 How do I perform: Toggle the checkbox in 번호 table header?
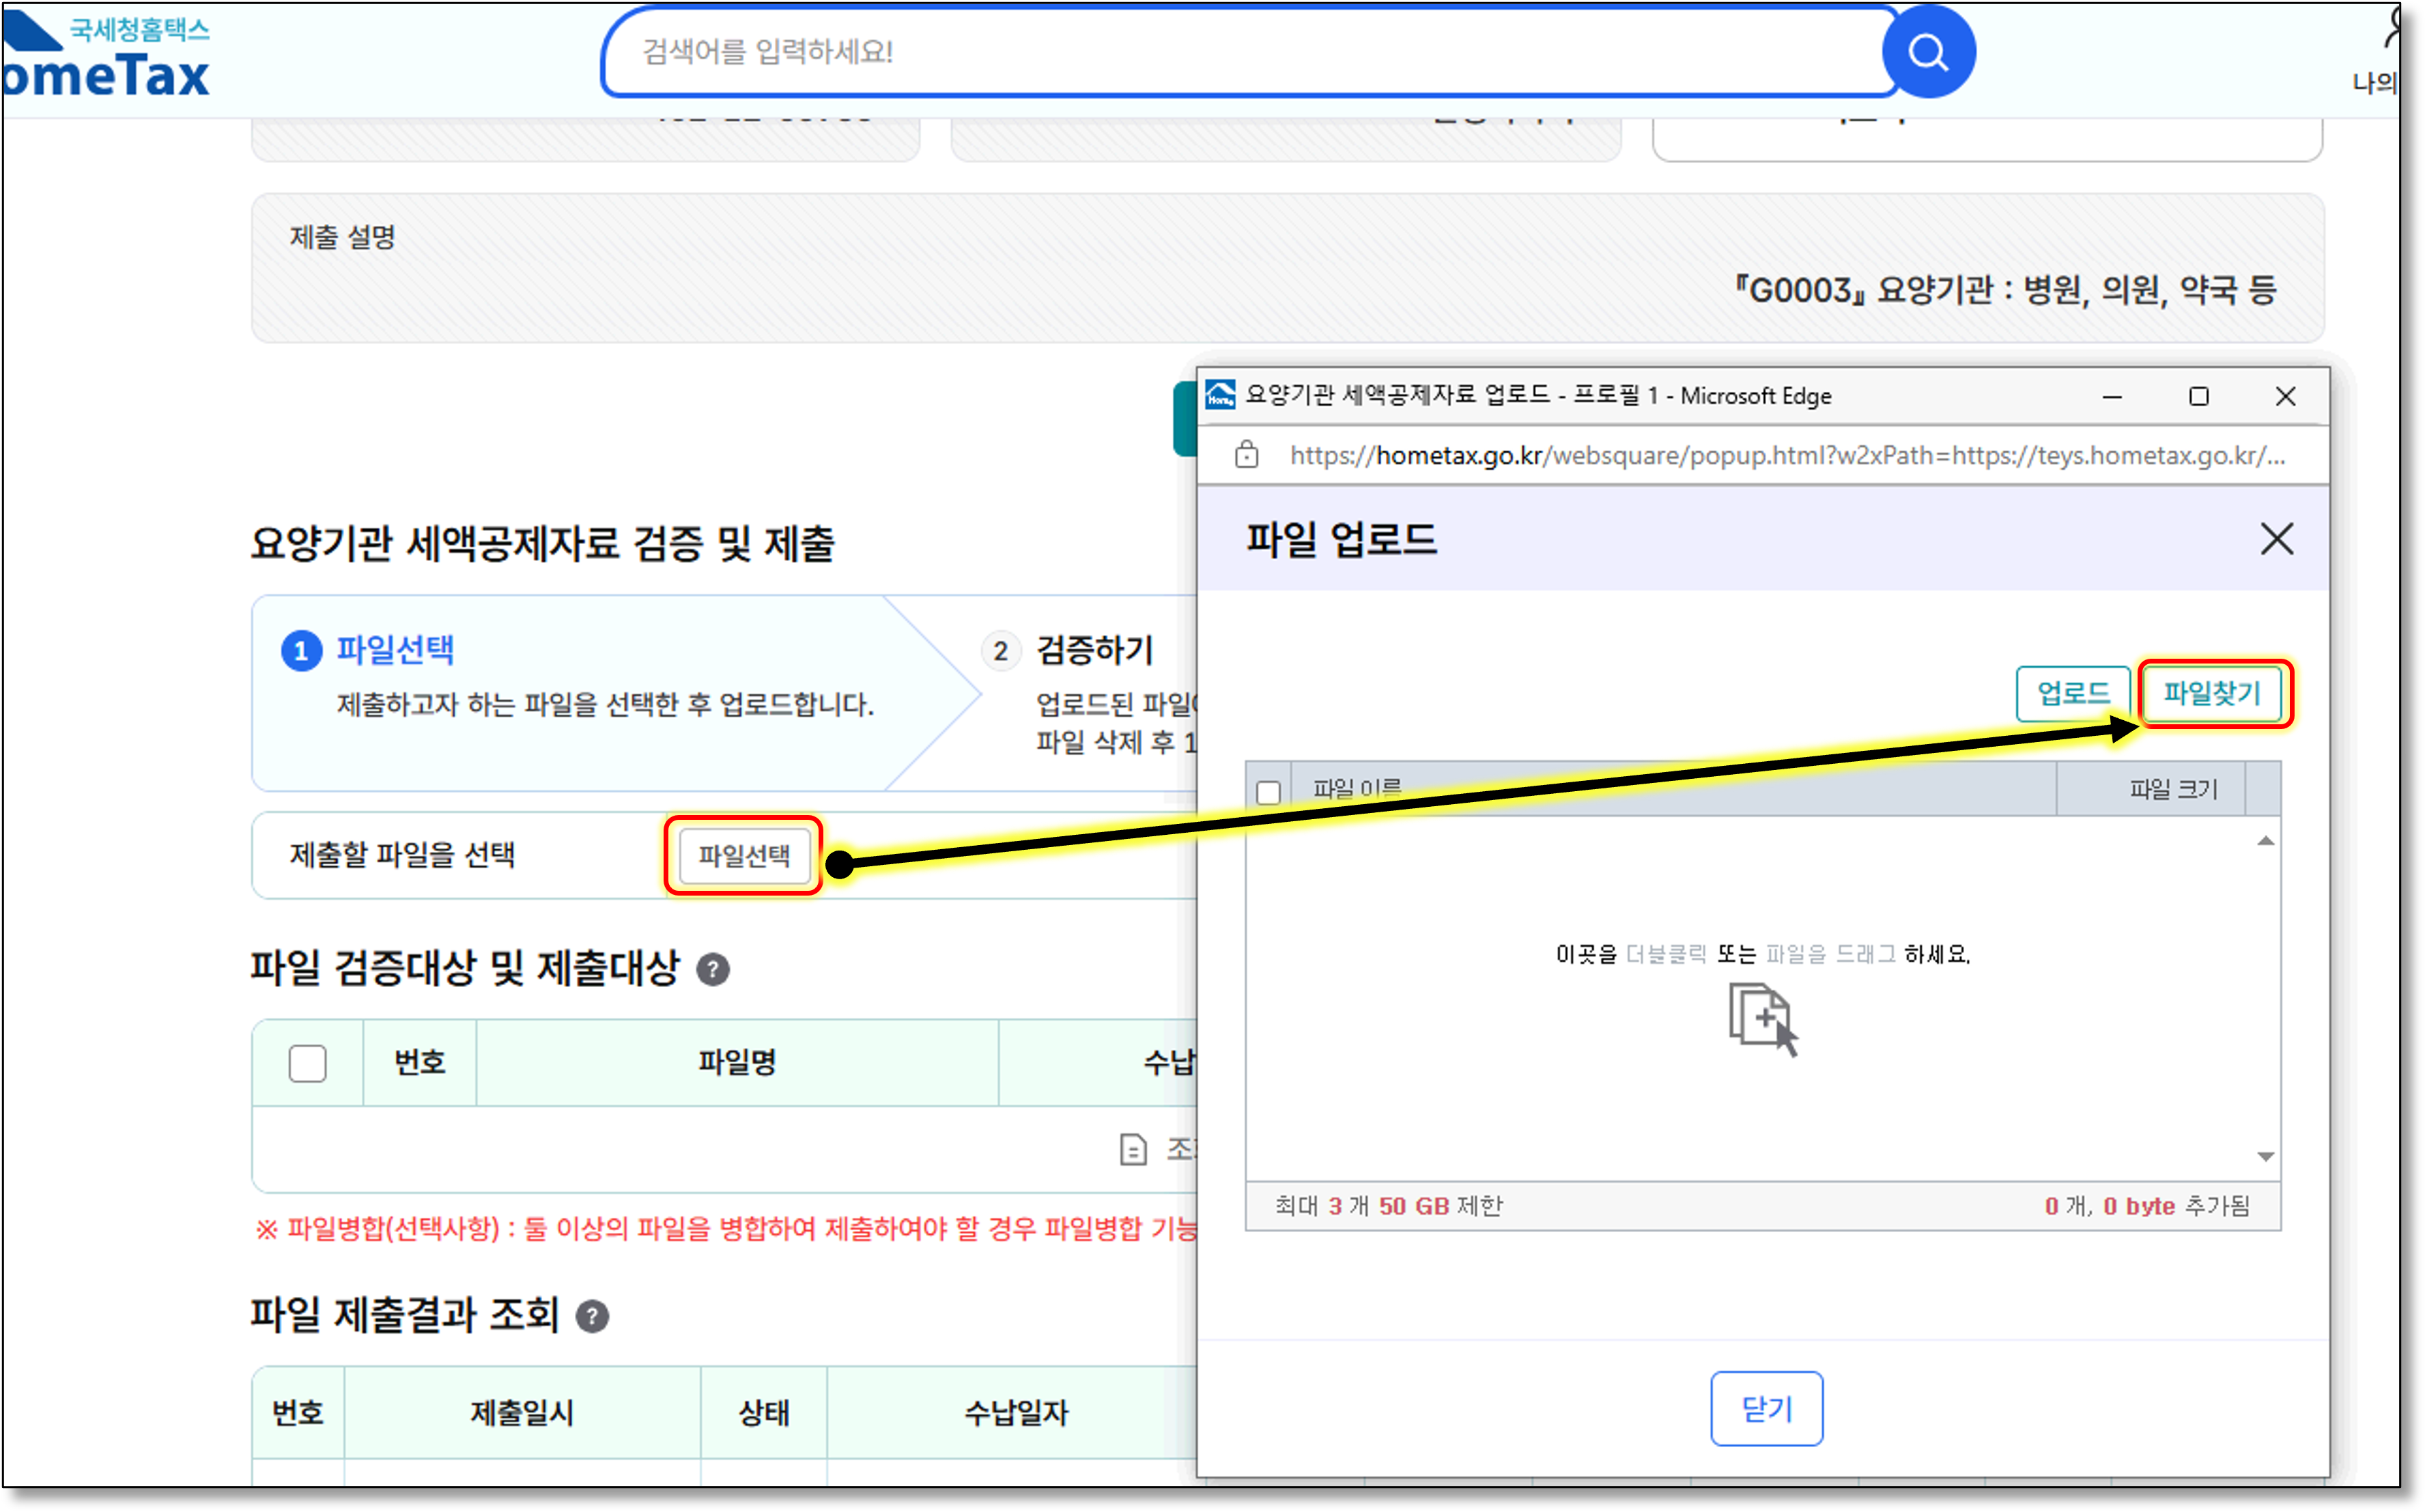(307, 1063)
